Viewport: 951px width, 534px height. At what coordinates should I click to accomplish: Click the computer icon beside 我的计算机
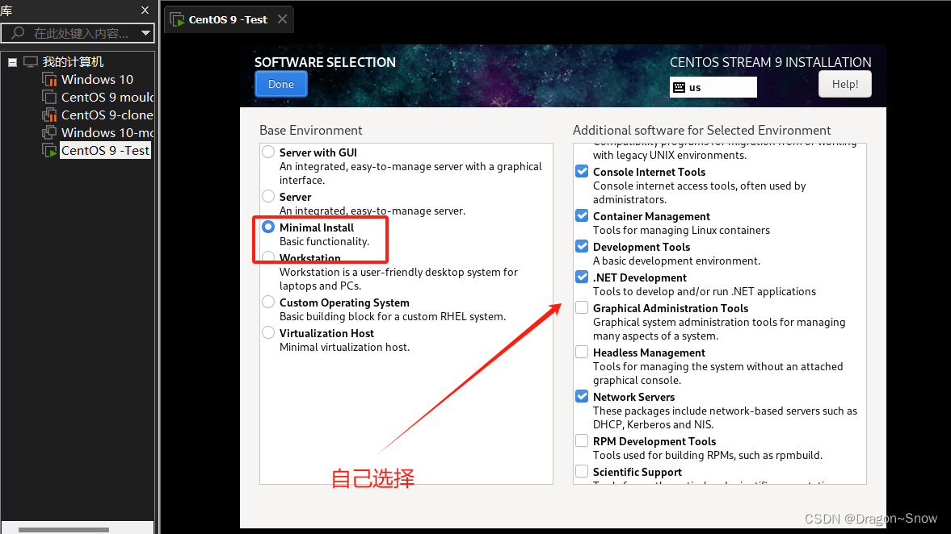(31, 62)
